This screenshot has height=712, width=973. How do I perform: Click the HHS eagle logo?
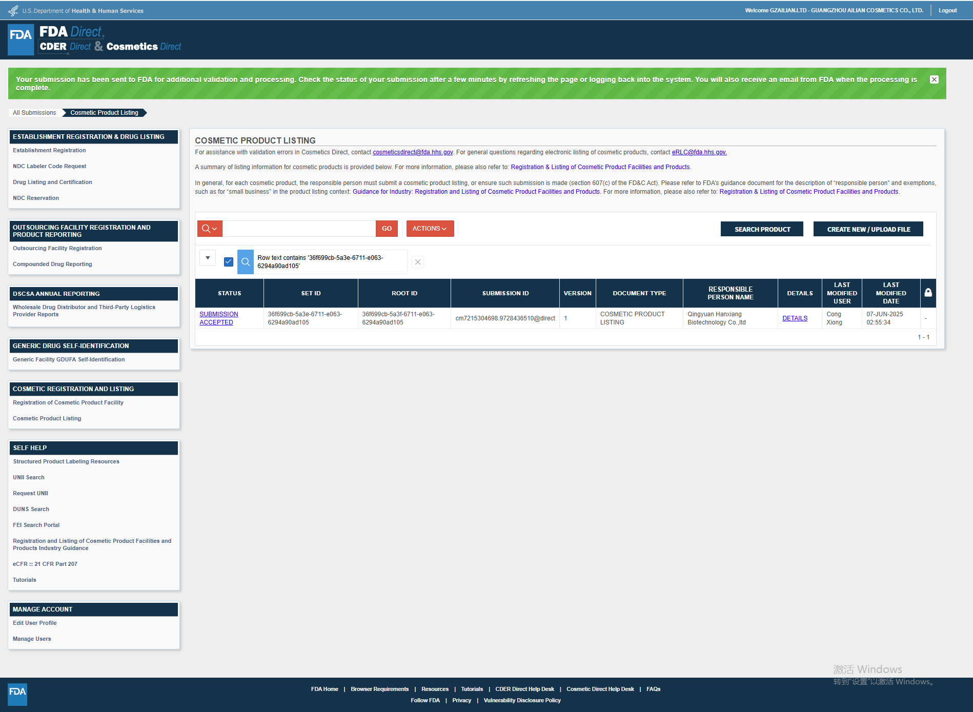pyautogui.click(x=13, y=10)
